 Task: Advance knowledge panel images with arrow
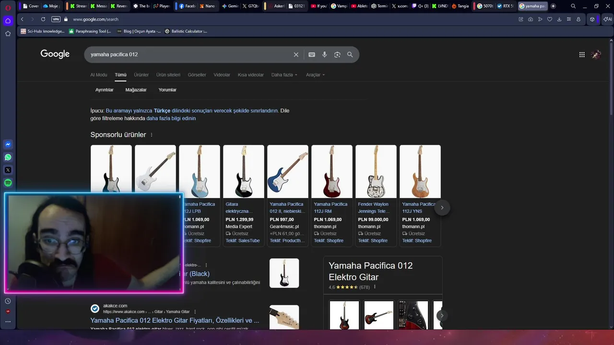(x=441, y=315)
